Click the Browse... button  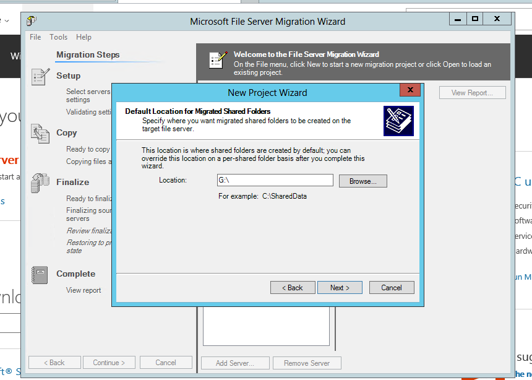[x=363, y=181]
